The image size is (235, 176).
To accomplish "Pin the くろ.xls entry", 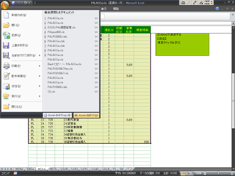I will [96, 92].
